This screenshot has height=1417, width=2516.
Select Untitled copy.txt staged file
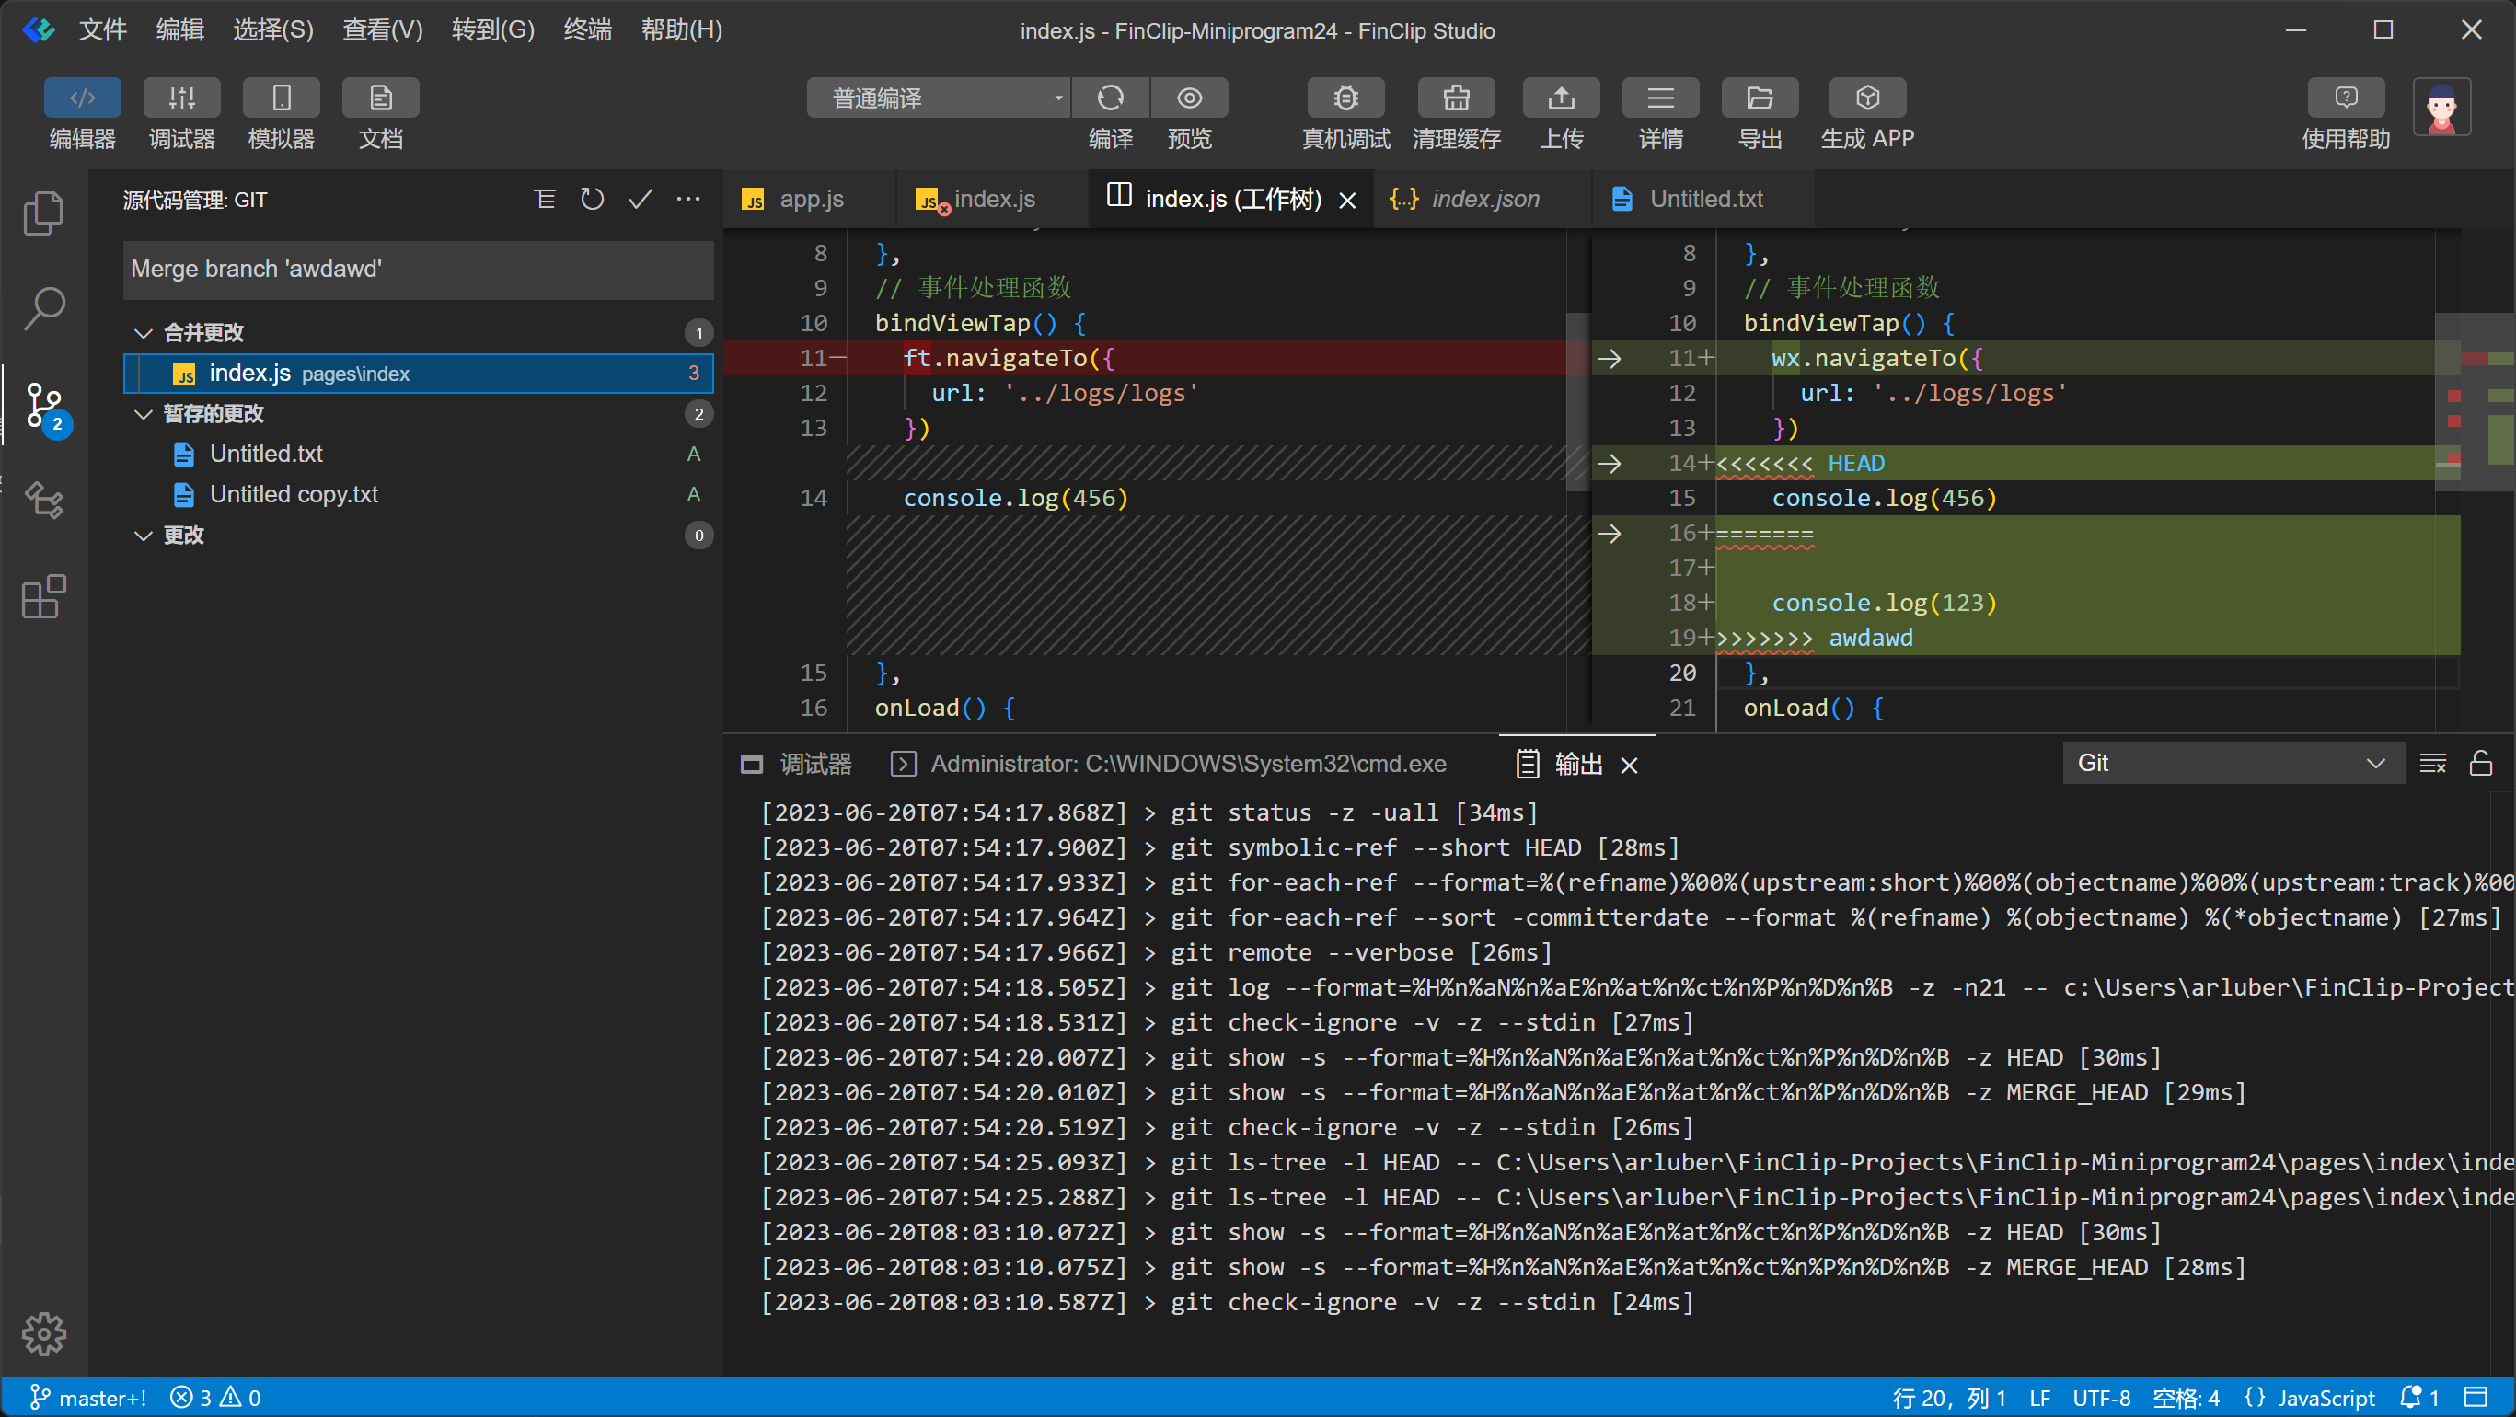pos(293,494)
